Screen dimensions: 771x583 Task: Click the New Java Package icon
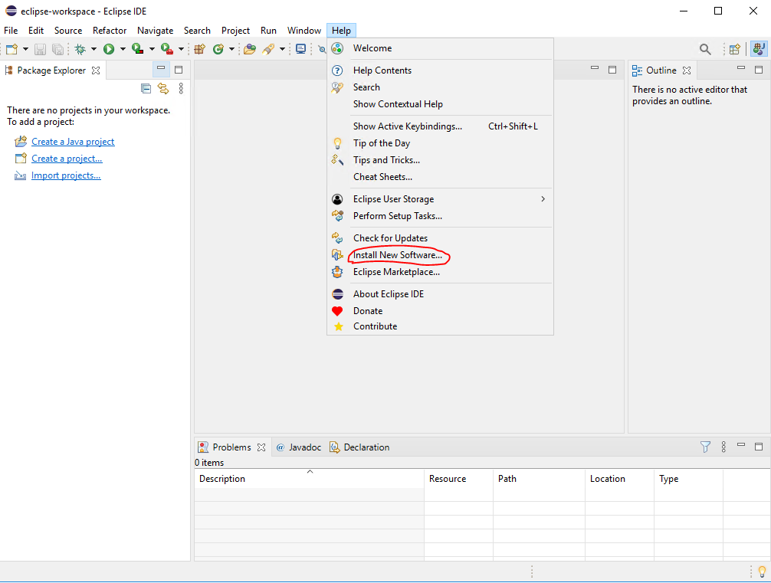click(x=199, y=49)
